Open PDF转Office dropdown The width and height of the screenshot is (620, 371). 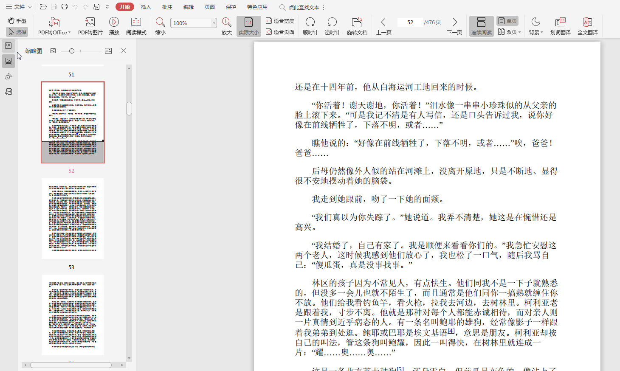(x=54, y=26)
